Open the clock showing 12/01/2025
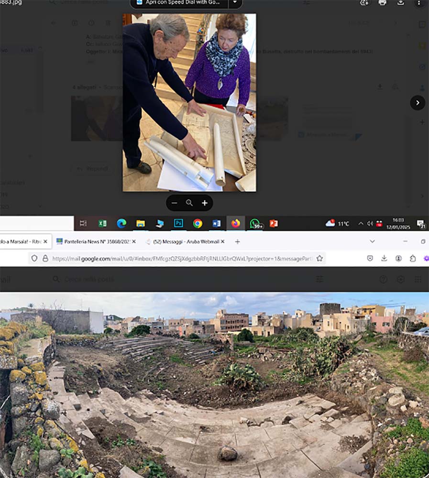The width and height of the screenshot is (429, 478). (398, 223)
